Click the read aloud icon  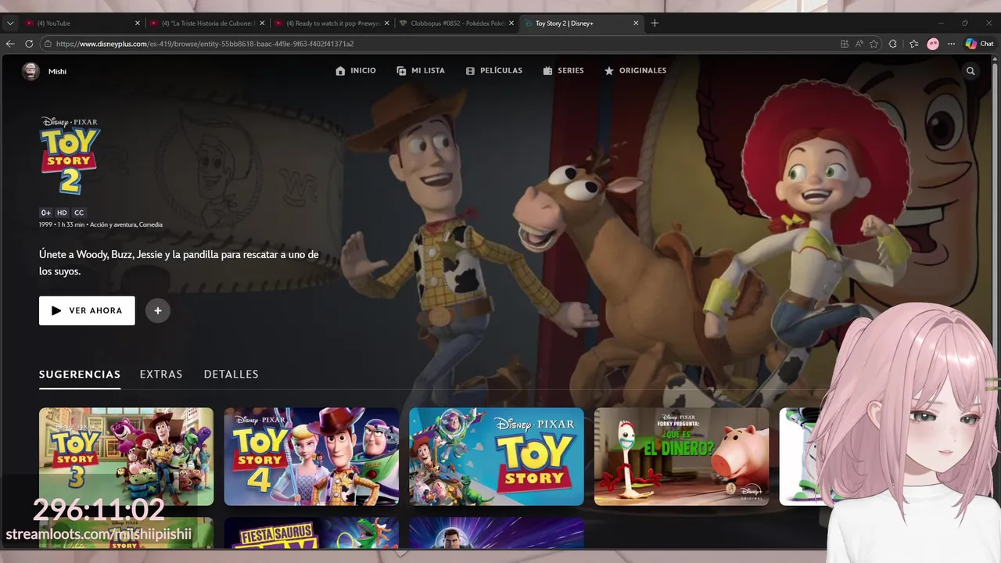pos(859,44)
